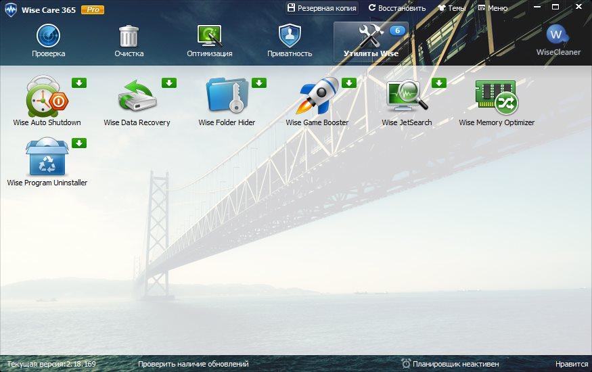Open Wise Data Recovery utility icon

click(x=137, y=97)
